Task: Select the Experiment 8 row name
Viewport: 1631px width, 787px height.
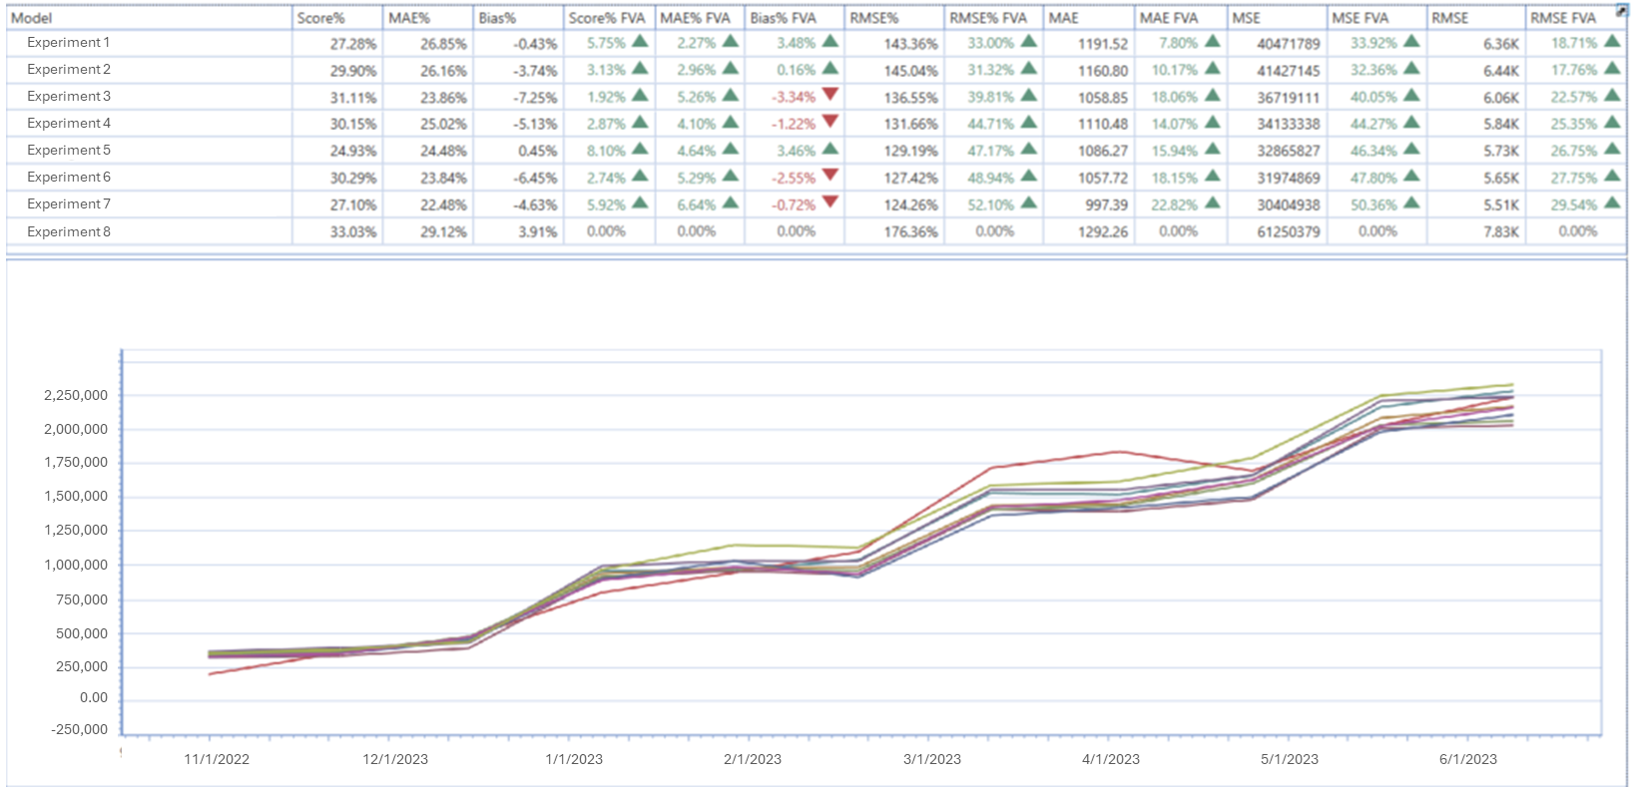Action: pos(69,231)
